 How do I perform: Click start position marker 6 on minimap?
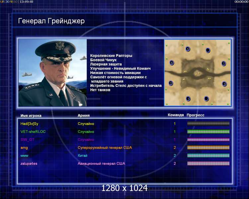pyautogui.click(x=172, y=63)
